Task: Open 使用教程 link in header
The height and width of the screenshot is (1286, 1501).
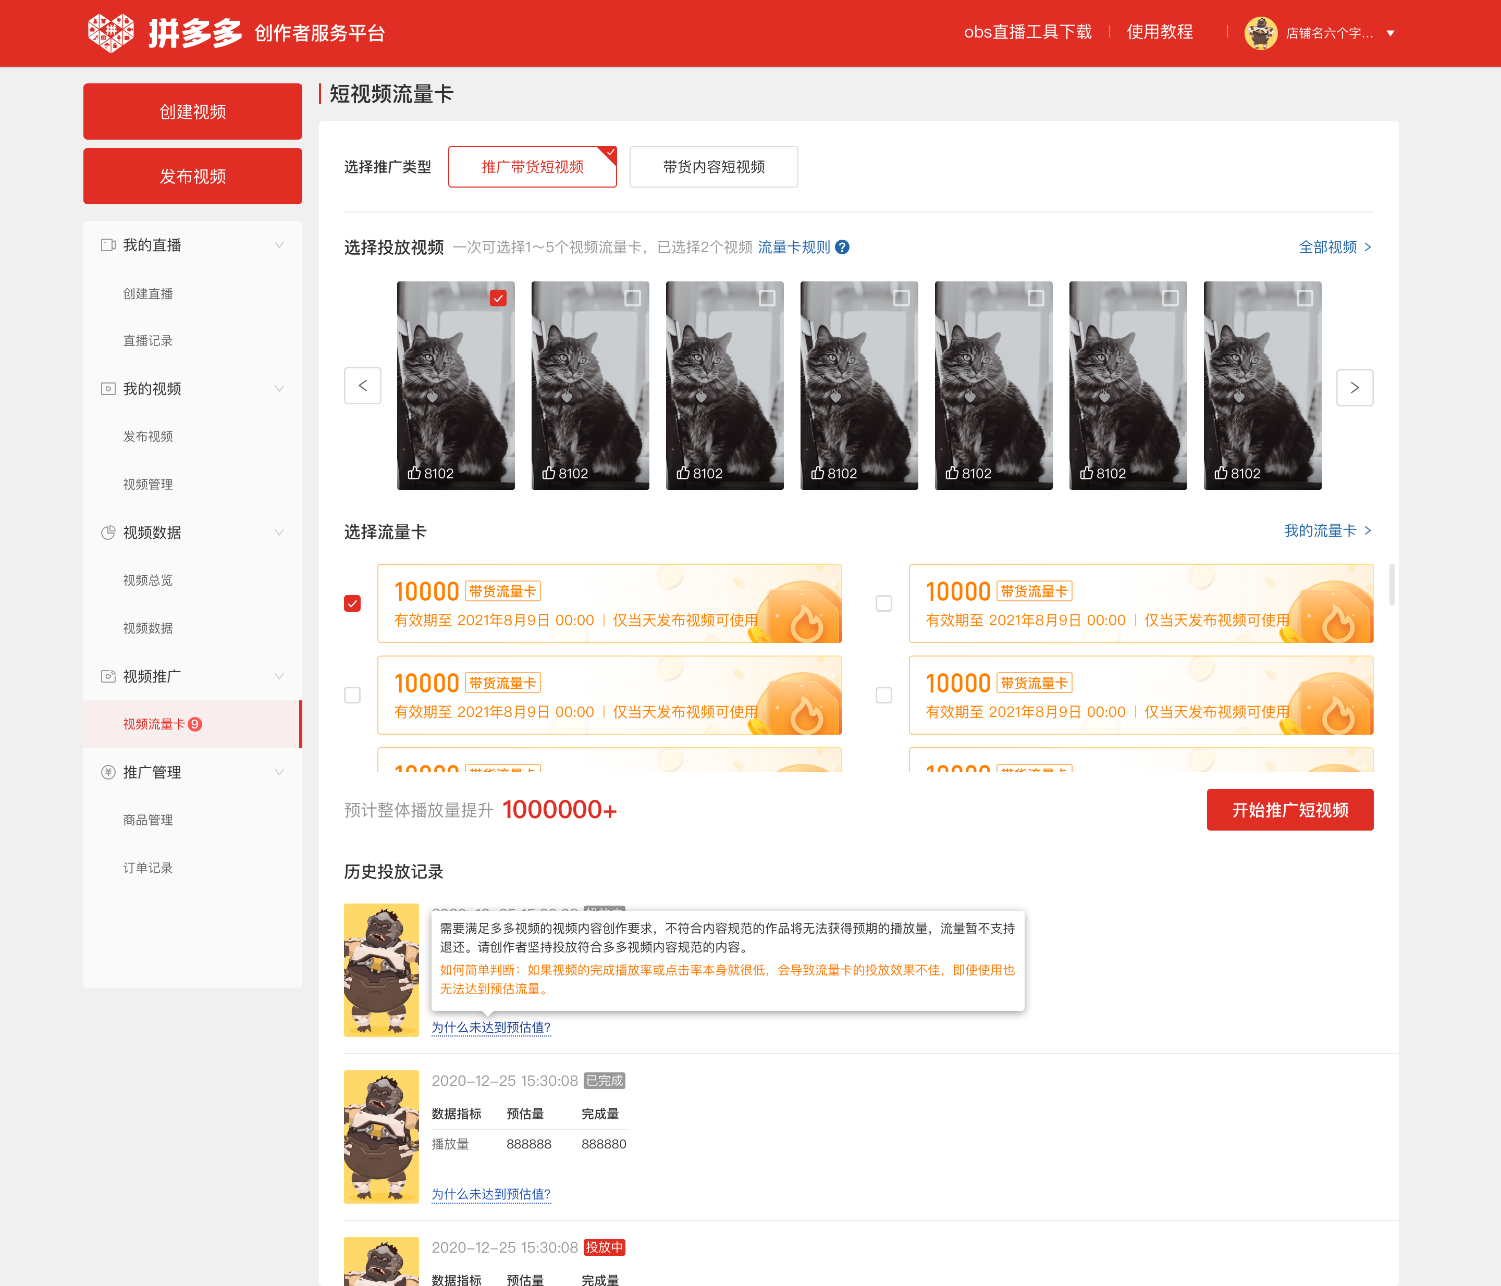Action: pyautogui.click(x=1160, y=32)
